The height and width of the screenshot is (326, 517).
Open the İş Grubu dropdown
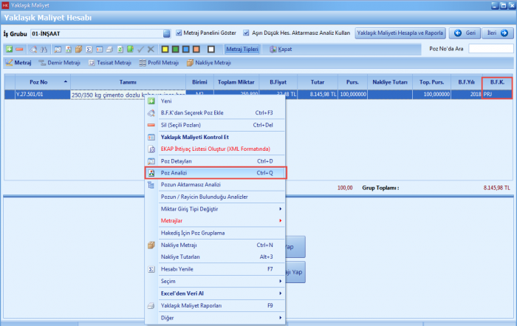pos(166,33)
